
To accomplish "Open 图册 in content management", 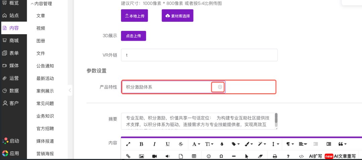I will coord(41,41).
